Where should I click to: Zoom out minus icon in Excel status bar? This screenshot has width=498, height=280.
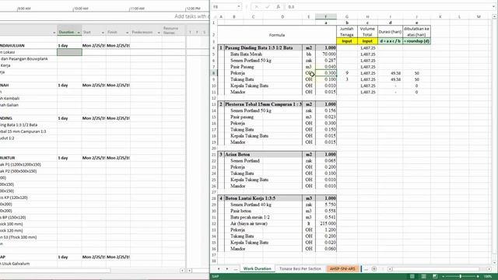tap(444, 277)
